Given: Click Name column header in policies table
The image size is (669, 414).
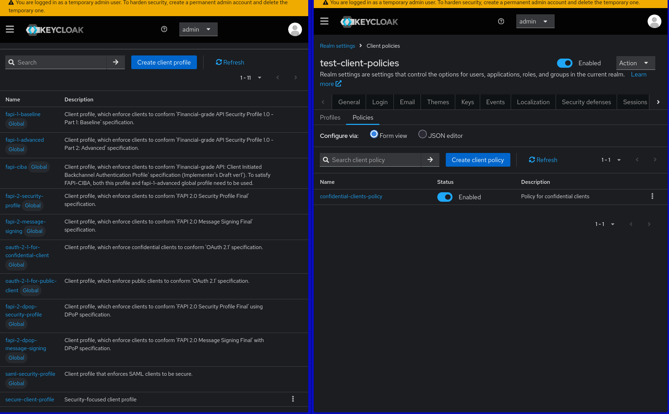Looking at the screenshot, I should coord(327,182).
